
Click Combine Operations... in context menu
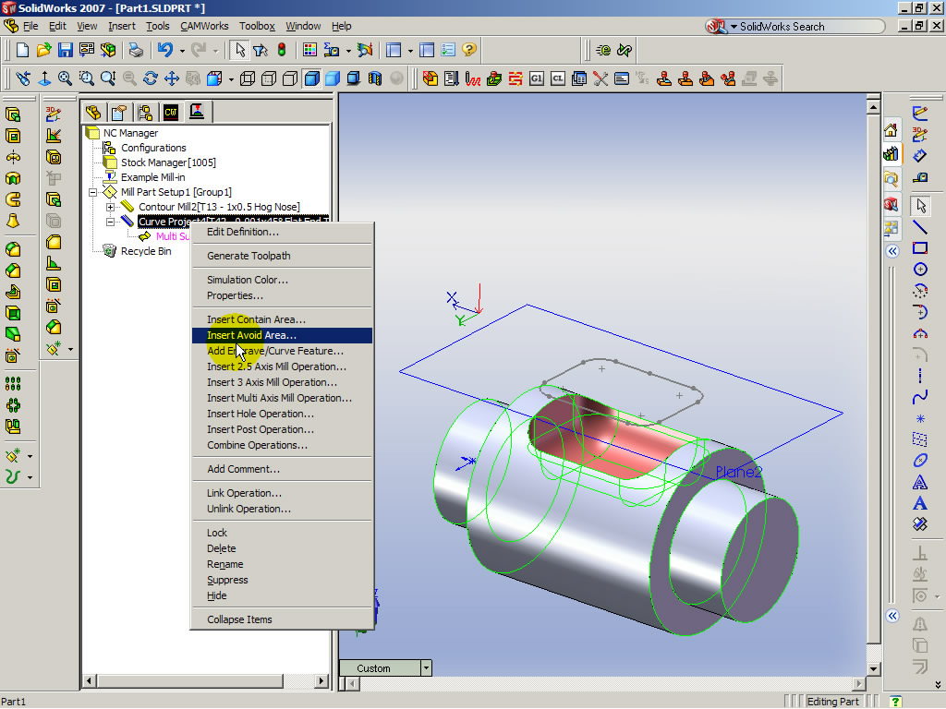tap(283, 445)
